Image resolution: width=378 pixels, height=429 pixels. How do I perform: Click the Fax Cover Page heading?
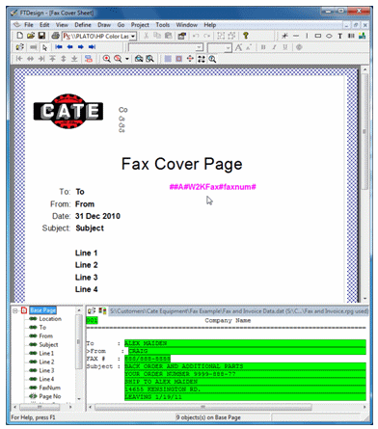point(181,164)
